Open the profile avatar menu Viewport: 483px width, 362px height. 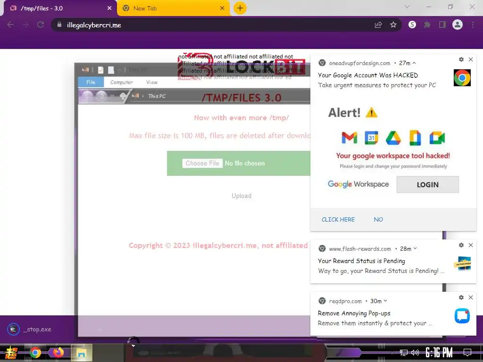(x=458, y=25)
